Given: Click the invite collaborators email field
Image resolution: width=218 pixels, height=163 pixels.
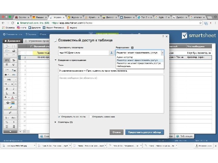Looking at the screenshot, I should pyautogui.click(x=84, y=53).
